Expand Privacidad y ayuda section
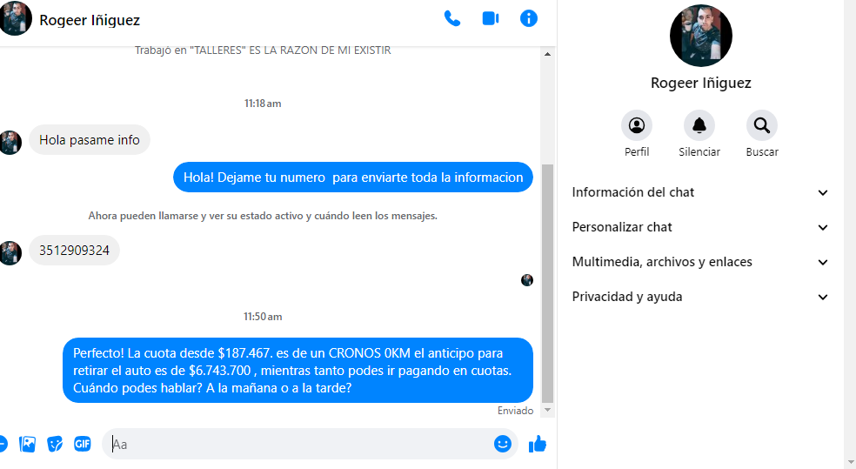 tap(700, 297)
